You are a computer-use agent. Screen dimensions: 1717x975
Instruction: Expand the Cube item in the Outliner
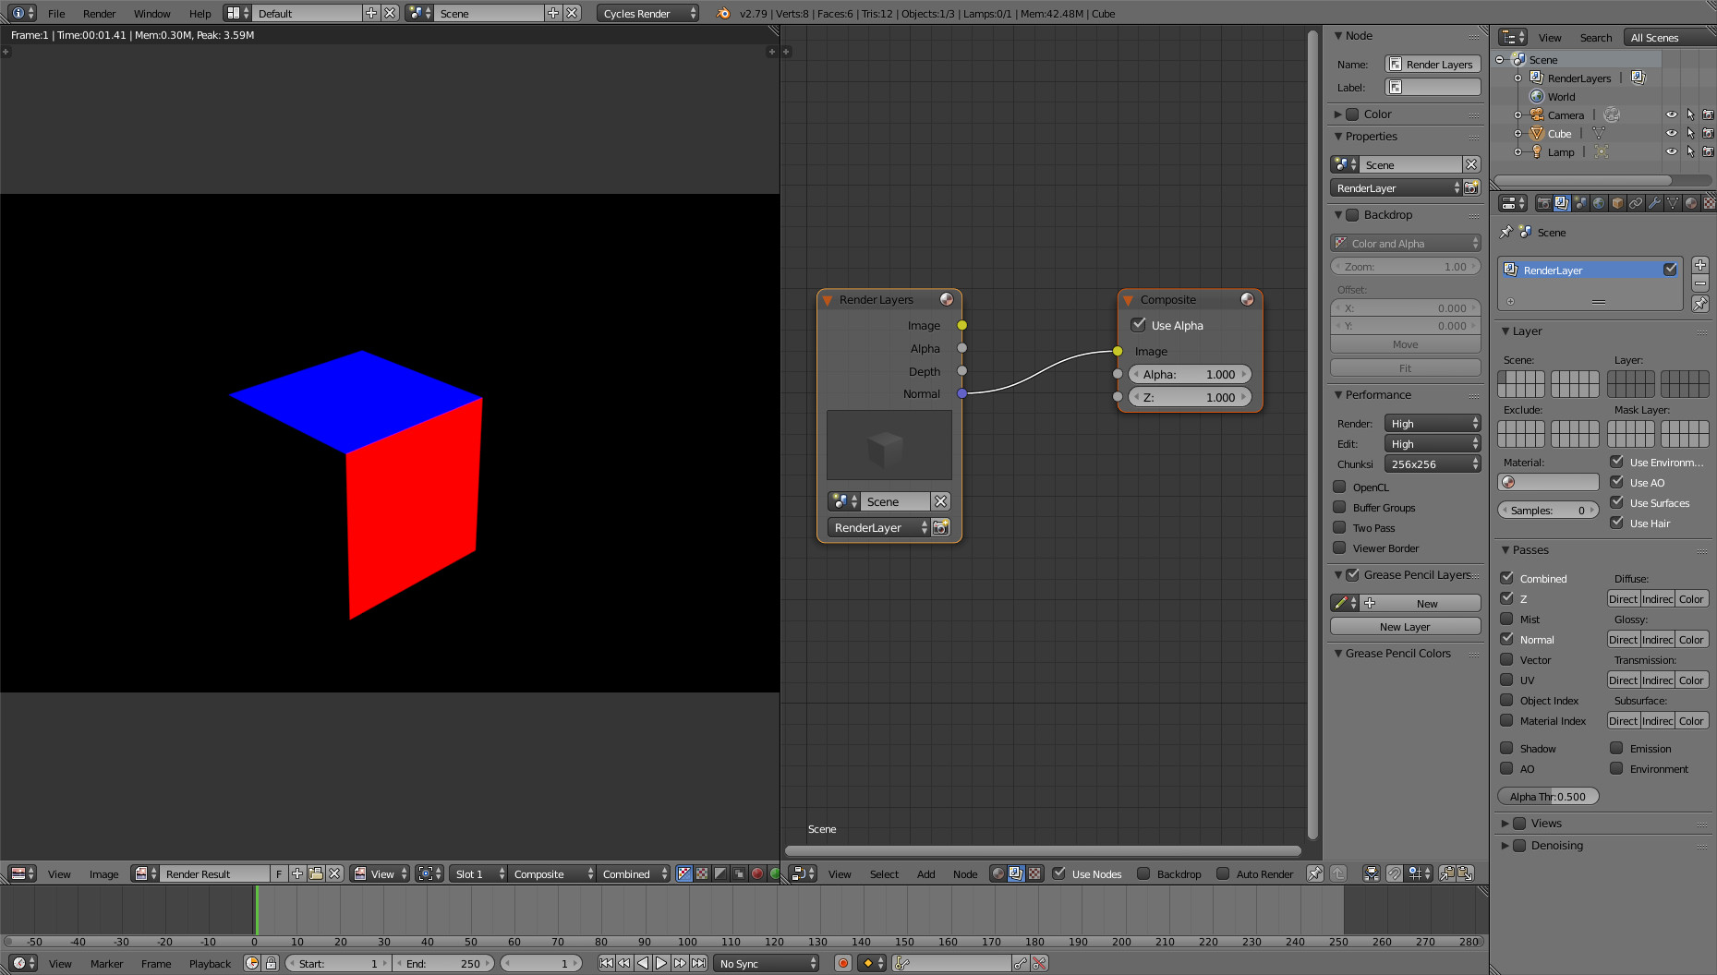(1519, 133)
